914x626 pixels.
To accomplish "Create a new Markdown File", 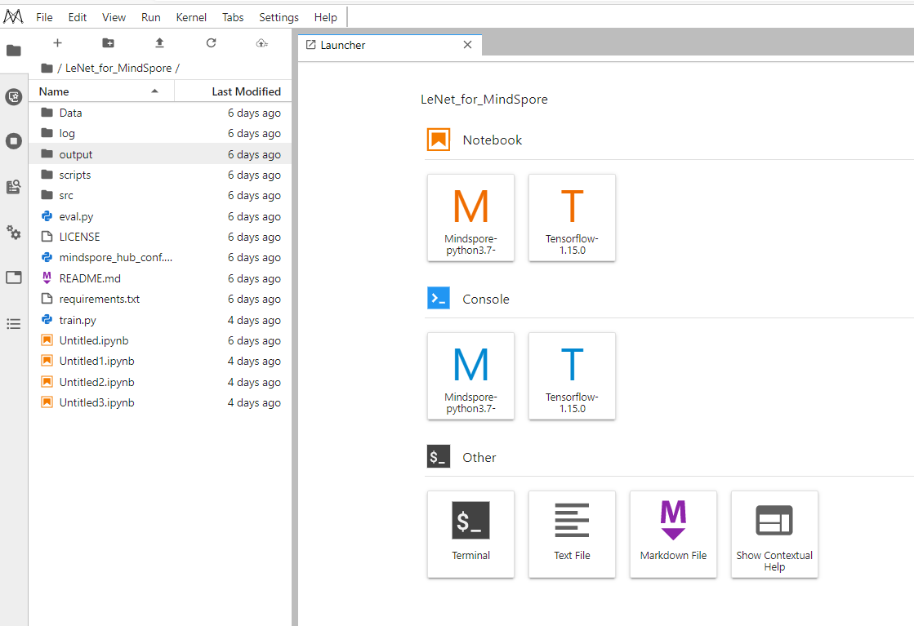I will pos(673,535).
